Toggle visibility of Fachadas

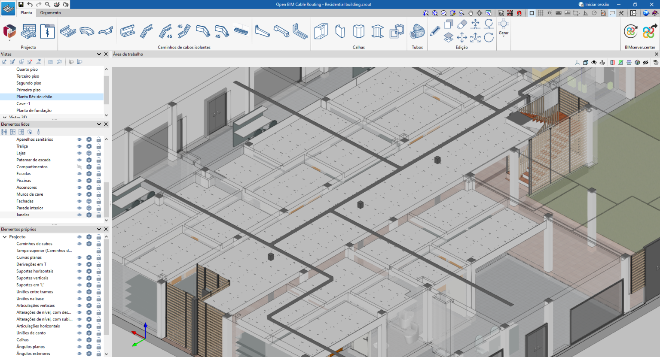[x=79, y=201]
